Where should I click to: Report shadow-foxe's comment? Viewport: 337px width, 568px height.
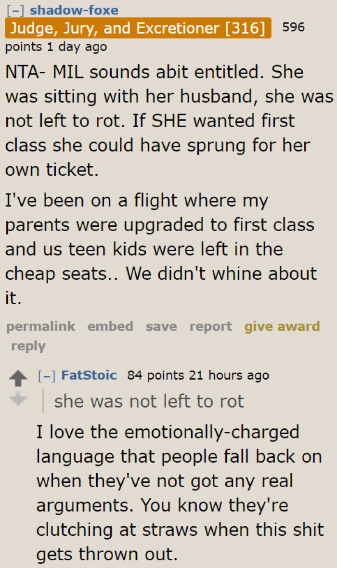210,326
